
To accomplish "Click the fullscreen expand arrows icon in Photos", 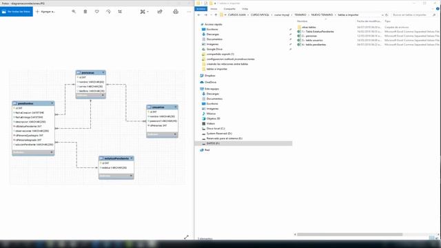I will point(186,237).
